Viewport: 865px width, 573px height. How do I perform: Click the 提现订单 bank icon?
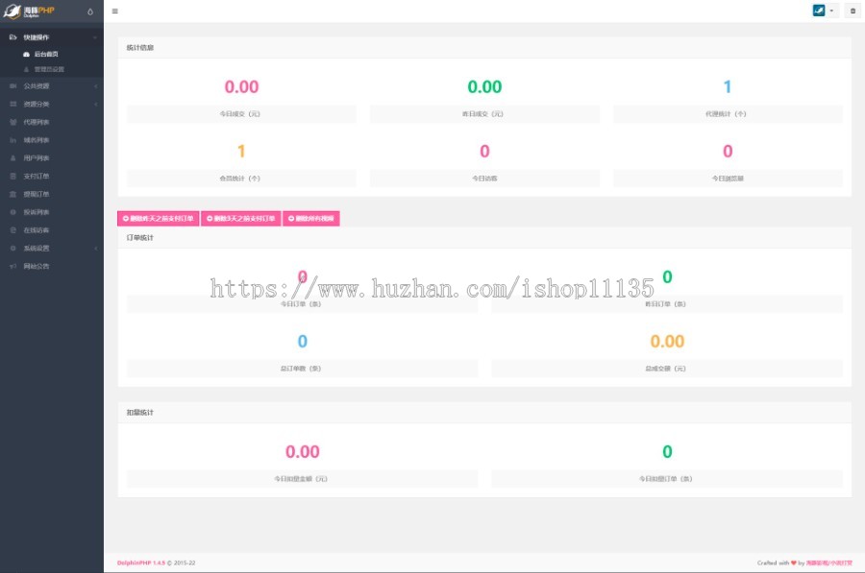13,195
